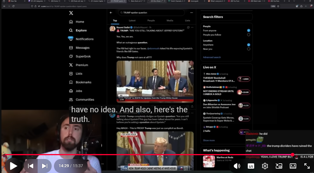Click the @elonmusk mention in the post

click(153, 48)
